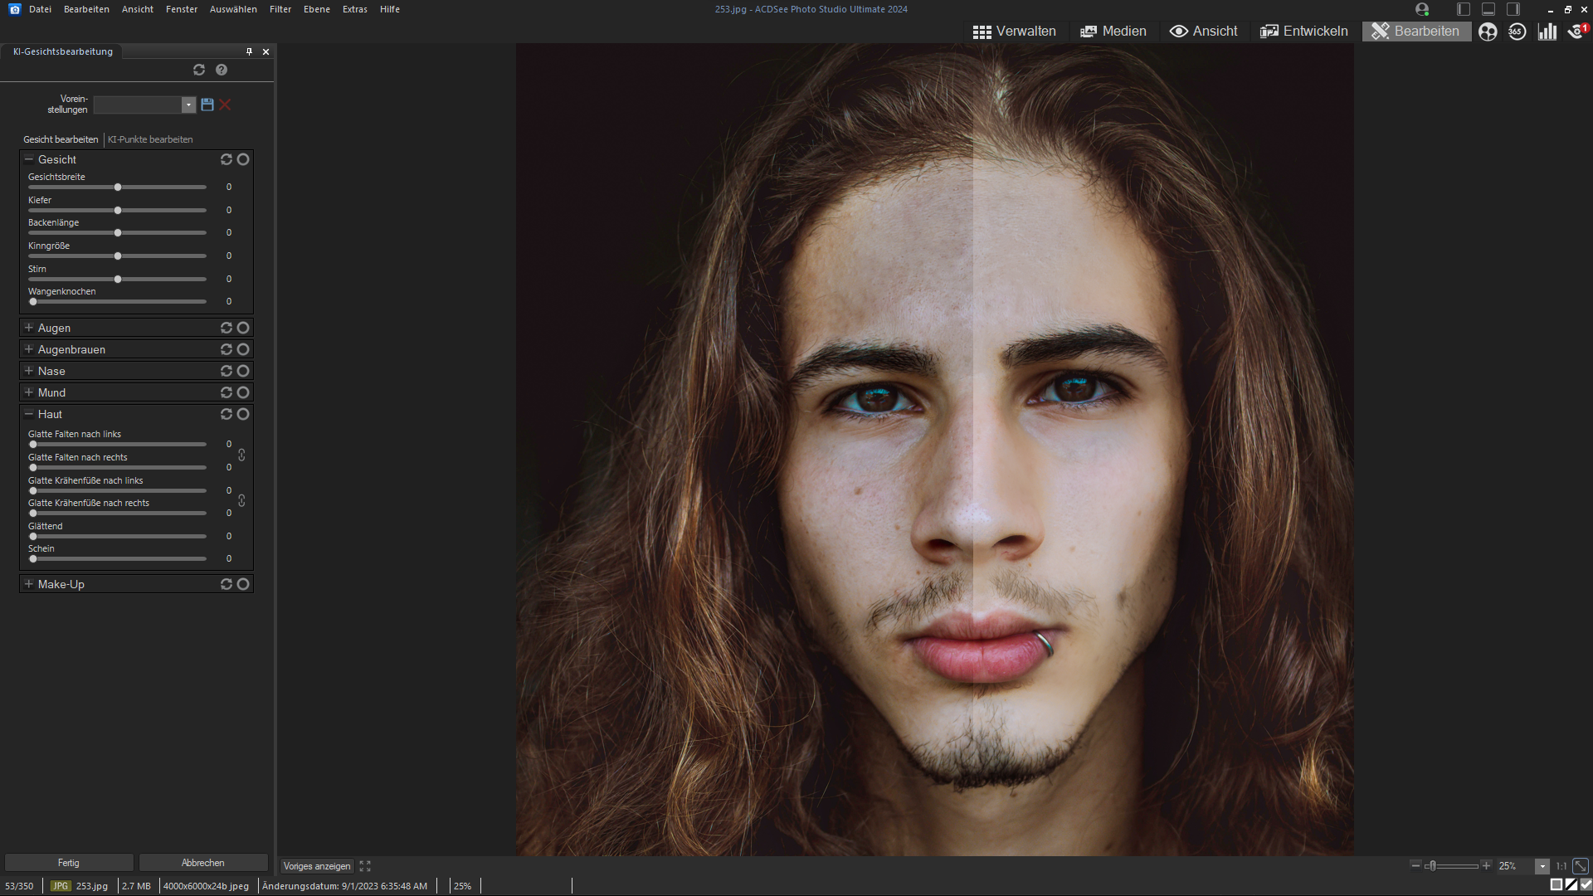Screen dimensions: 1593x896
Task: Delete the preset with the red X icon
Action: (x=225, y=105)
